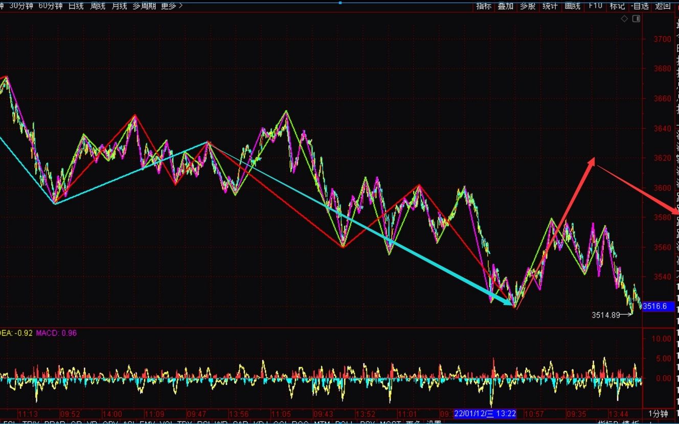Click the 多股 multi-stock button
The width and height of the screenshot is (679, 424).
click(x=528, y=6)
